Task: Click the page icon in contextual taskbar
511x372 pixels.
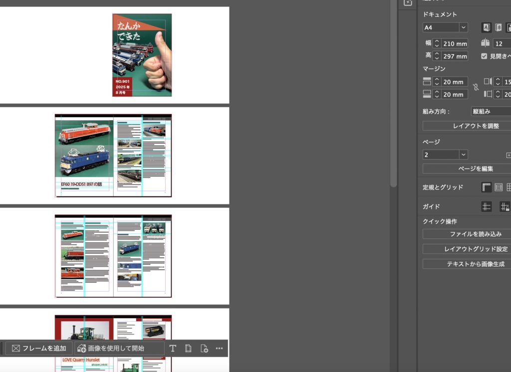Action: click(x=188, y=348)
